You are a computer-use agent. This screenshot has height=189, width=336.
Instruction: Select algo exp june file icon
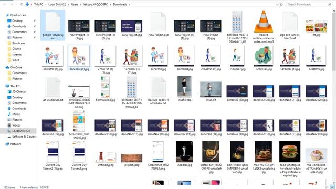[x=290, y=22]
